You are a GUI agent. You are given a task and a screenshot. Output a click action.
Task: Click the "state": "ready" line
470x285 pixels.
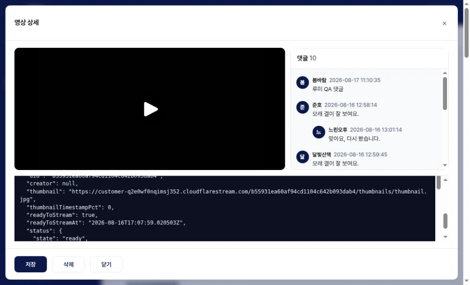[60, 239]
